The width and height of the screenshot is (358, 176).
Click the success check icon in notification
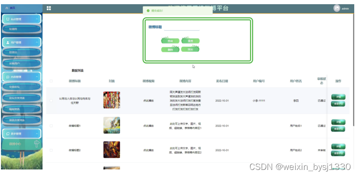click(x=148, y=11)
